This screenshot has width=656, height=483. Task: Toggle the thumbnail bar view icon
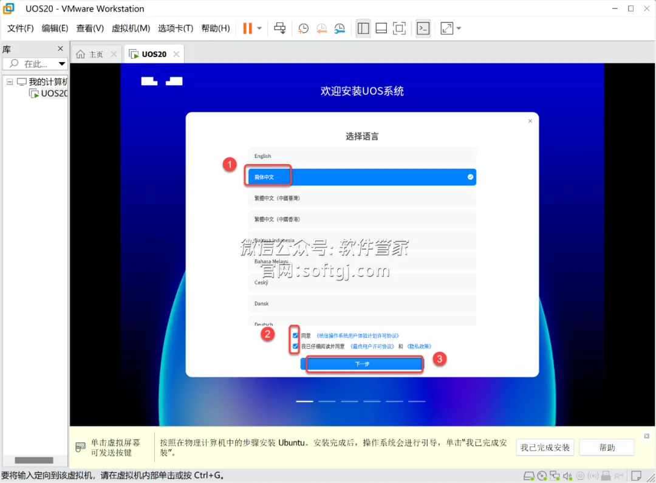pos(381,29)
